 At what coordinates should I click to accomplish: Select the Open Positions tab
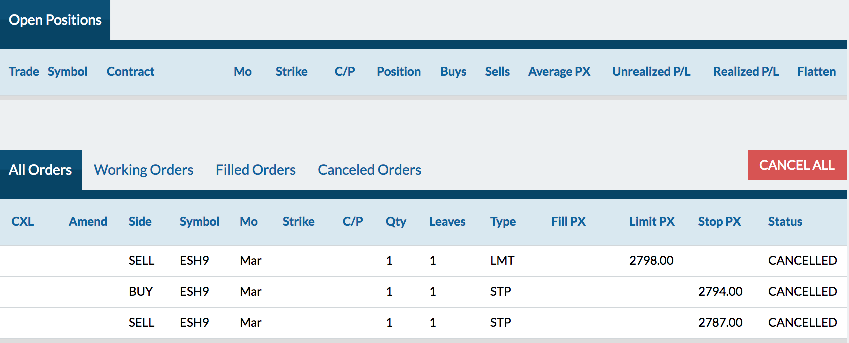point(55,20)
